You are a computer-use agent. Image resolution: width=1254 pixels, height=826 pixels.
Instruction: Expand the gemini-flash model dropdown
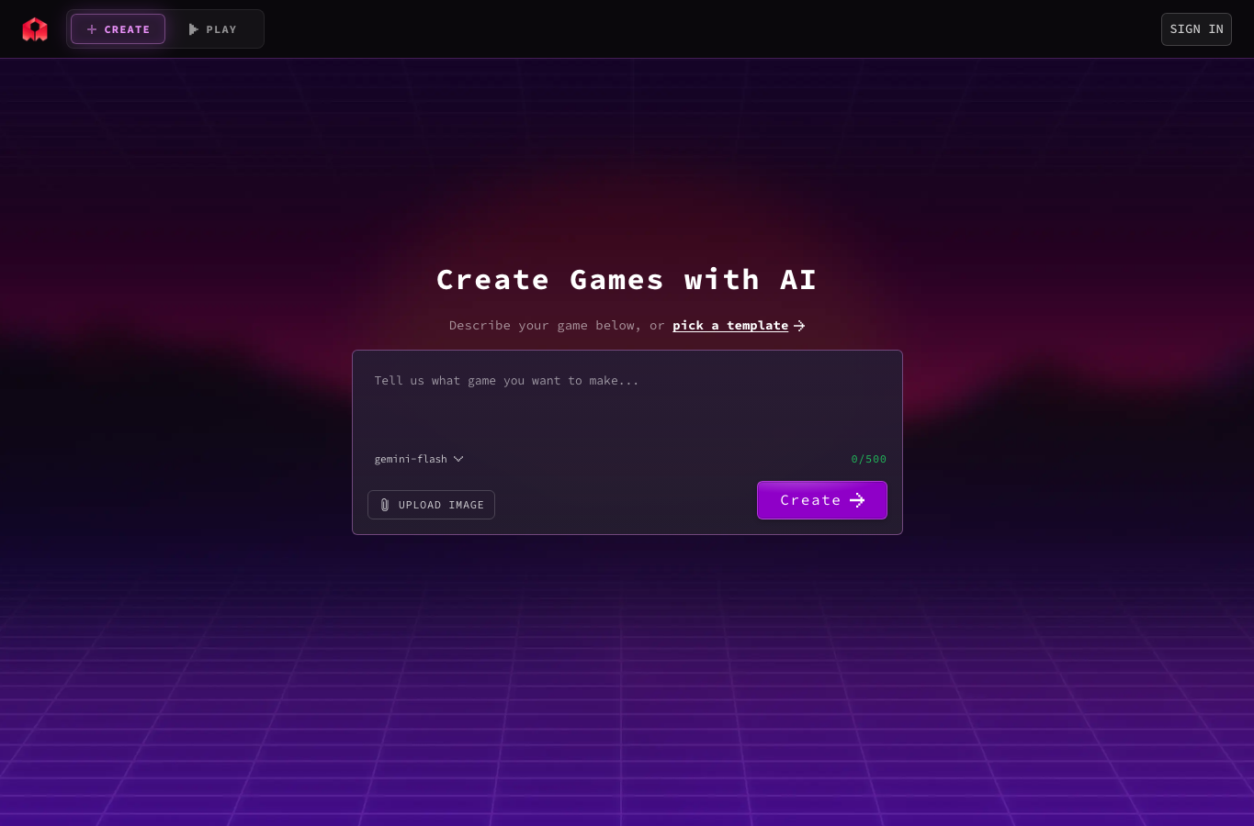419,459
